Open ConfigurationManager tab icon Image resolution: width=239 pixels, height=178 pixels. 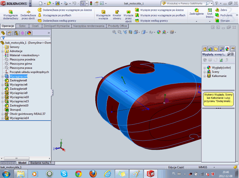click(x=16, y=33)
